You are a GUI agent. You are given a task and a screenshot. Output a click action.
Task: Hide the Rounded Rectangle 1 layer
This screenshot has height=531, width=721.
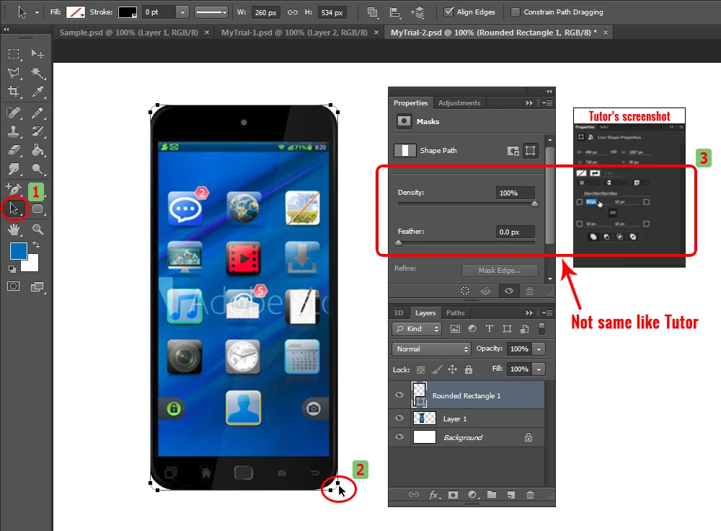tap(399, 395)
